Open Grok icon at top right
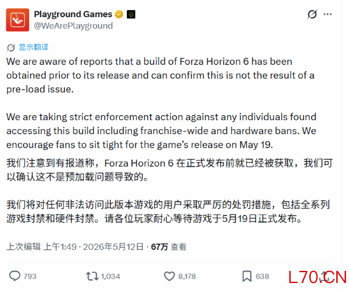349x290 pixels. pyautogui.click(x=312, y=14)
